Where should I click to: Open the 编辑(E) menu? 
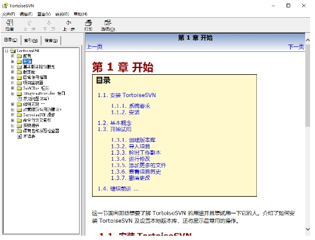26,14
